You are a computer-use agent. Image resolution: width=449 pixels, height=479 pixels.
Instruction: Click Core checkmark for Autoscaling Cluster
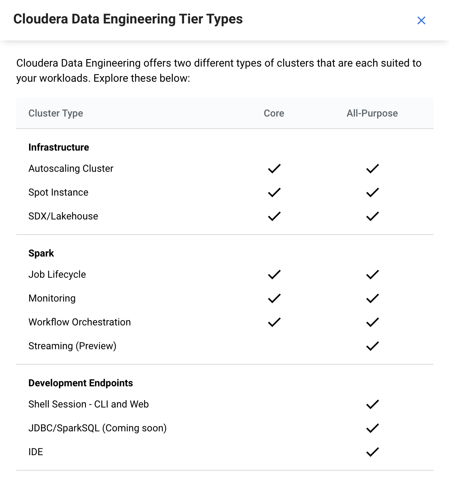point(274,169)
